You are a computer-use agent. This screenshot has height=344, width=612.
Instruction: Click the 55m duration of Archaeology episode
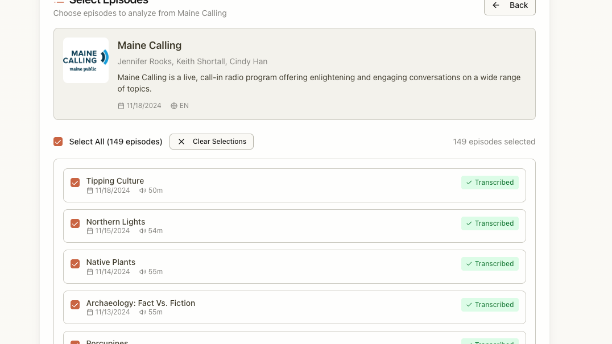point(155,312)
